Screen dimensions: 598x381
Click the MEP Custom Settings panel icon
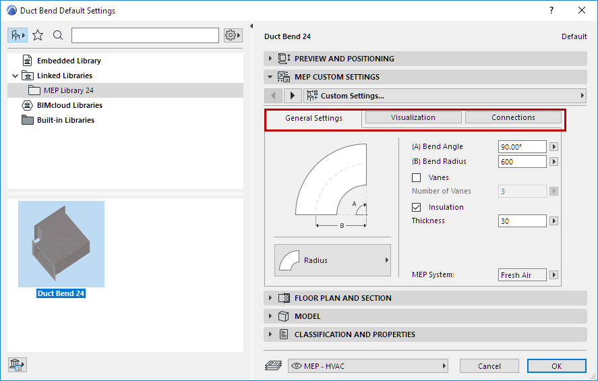[x=284, y=77]
